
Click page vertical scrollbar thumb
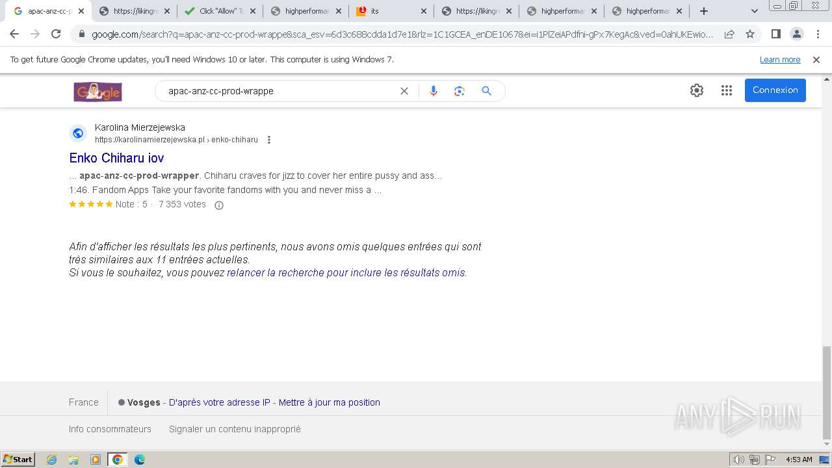826,393
